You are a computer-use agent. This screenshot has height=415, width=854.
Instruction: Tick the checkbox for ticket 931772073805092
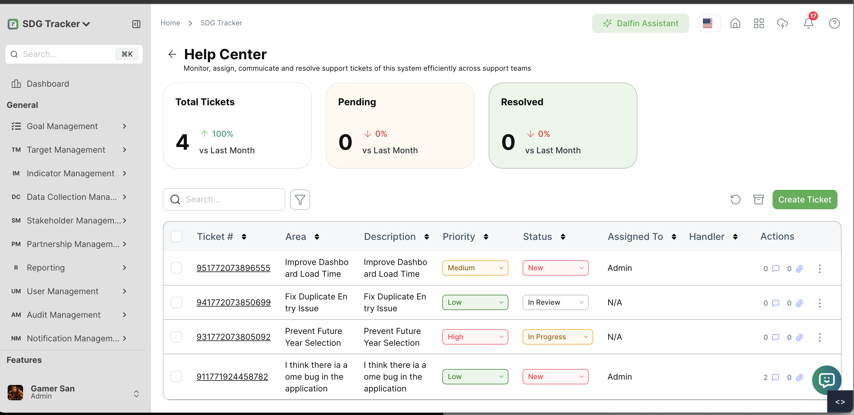coord(177,337)
